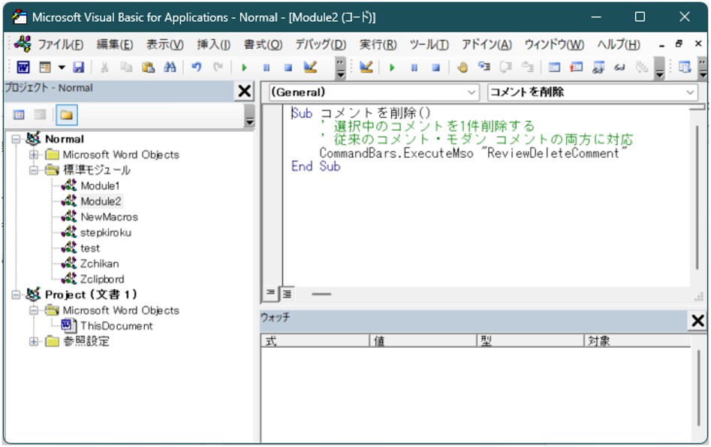This screenshot has width=711, height=447.
Task: Collapse Microsoft Word Objects under Project
Action: [x=34, y=310]
